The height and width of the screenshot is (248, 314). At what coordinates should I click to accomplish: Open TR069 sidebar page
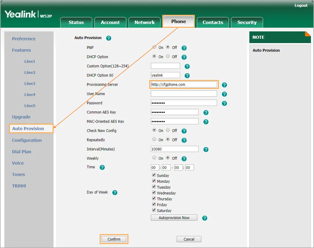pyautogui.click(x=19, y=186)
